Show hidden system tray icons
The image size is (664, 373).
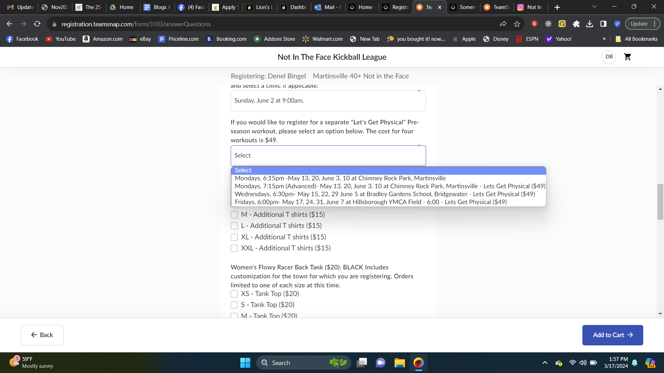coord(545,363)
